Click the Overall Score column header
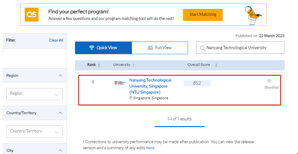Image resolution: width=298 pixels, height=154 pixels. click(x=199, y=65)
